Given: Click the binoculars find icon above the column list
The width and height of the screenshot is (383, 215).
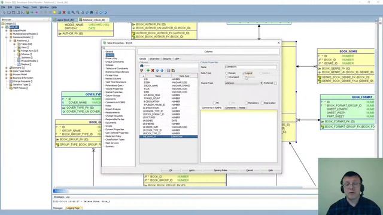Looking at the screenshot, I should pos(142,66).
